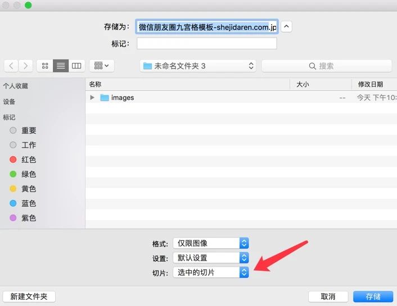
Task: Open the 切片 选中的切片 dropdown
Action: pyautogui.click(x=211, y=272)
